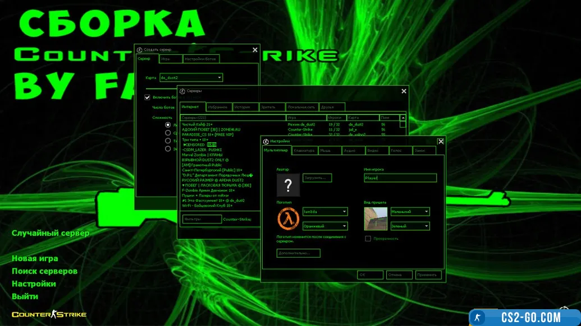Viewport: 581px width, 326px height.
Task: Switch to the Клавиатура settings tab
Action: 304,151
